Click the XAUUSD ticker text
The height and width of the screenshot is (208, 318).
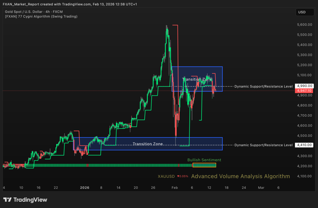click(x=166, y=176)
